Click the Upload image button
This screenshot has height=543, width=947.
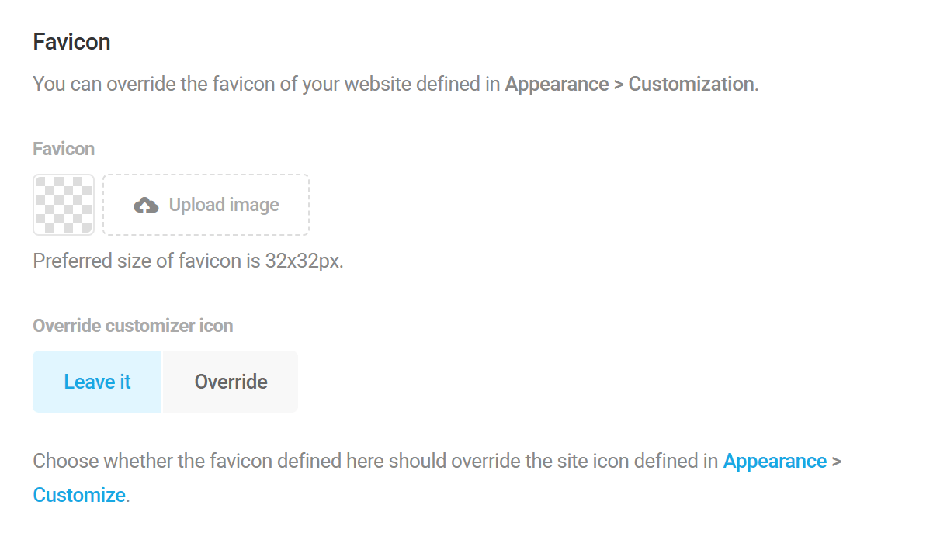pyautogui.click(x=206, y=205)
